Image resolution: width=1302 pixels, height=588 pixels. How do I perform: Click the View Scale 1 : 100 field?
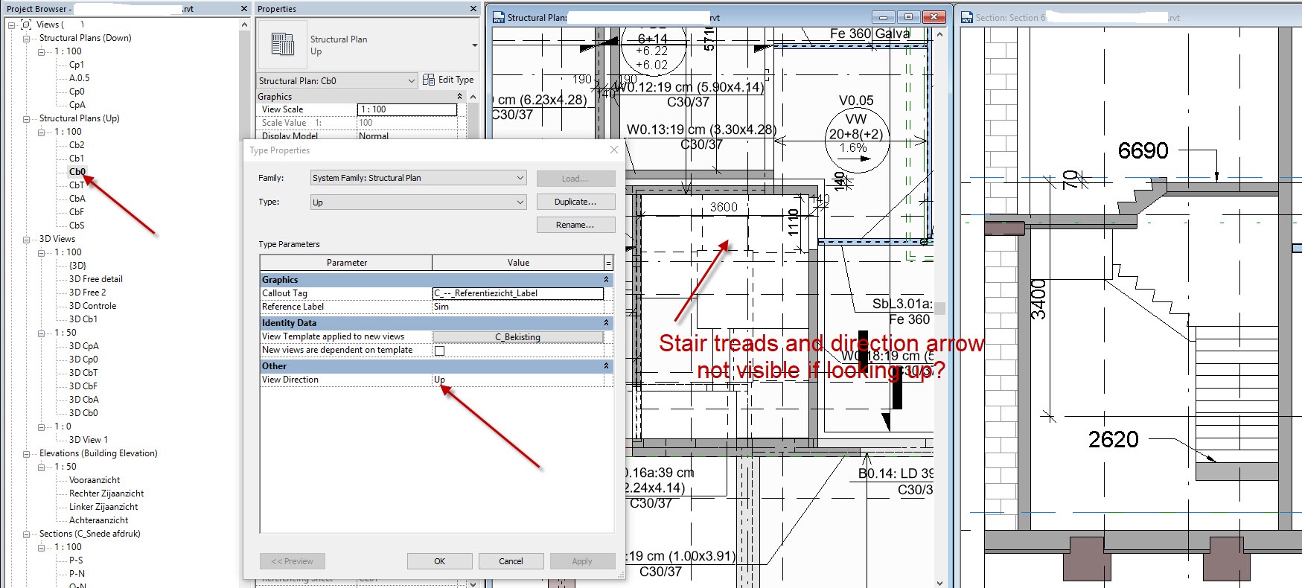click(x=407, y=109)
